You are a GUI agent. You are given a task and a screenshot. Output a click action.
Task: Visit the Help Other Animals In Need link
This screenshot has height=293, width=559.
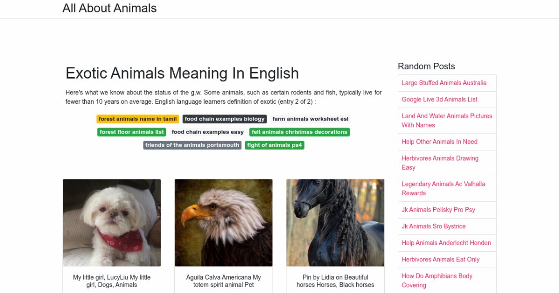click(439, 142)
